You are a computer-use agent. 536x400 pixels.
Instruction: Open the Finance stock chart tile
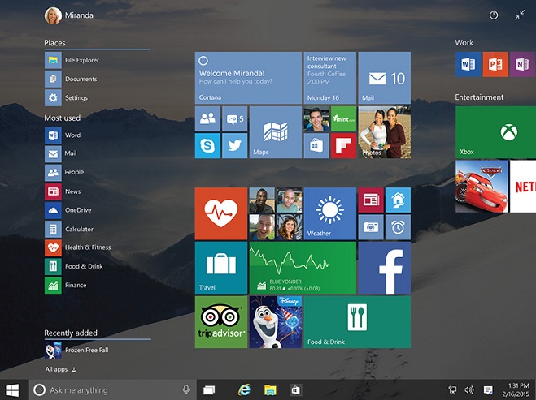[303, 268]
